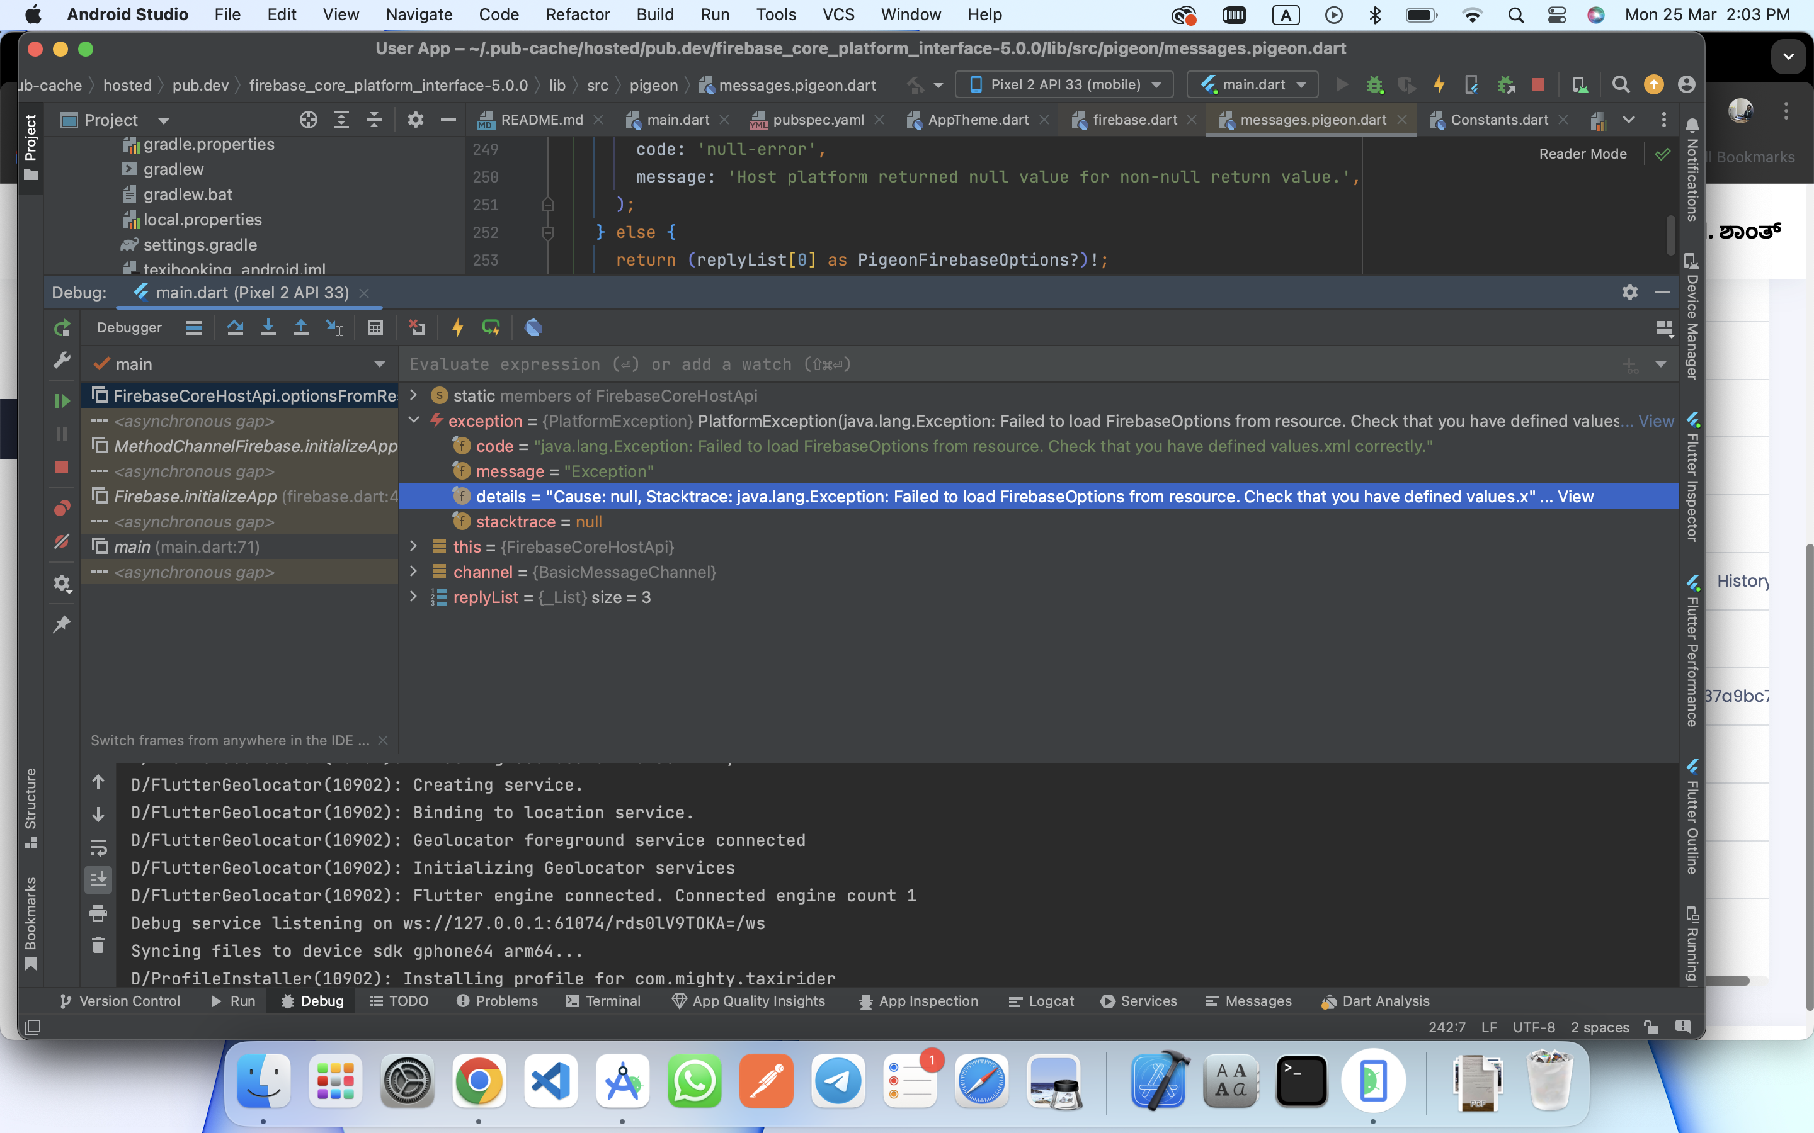Open the Refactor menu

[577, 14]
